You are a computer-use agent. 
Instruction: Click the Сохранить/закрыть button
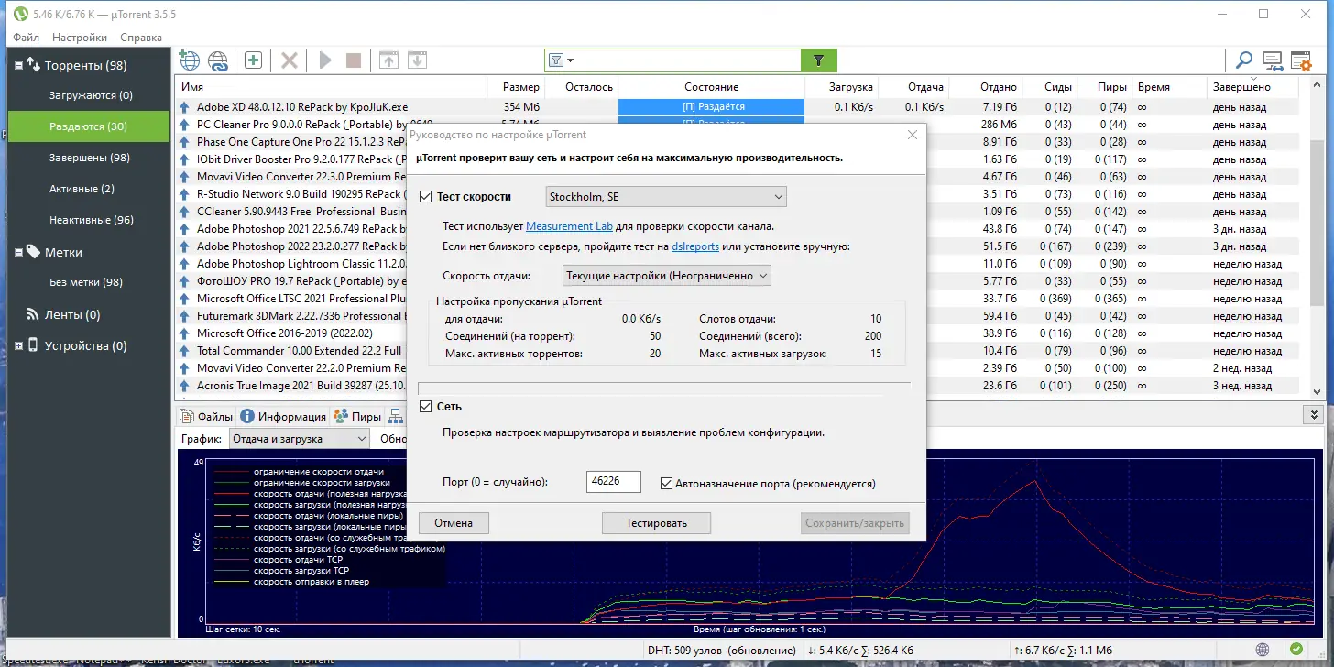(x=855, y=523)
